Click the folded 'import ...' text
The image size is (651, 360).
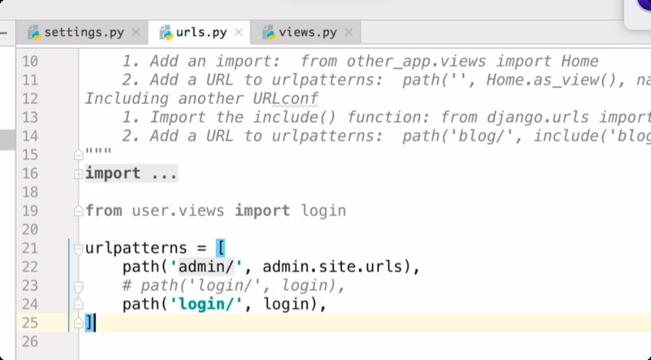coord(131,173)
